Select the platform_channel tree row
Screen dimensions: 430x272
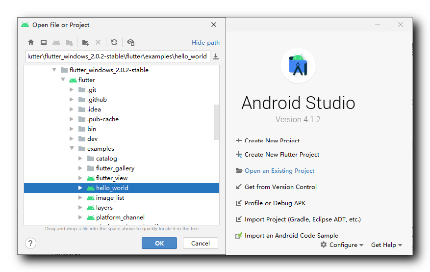tap(122, 218)
